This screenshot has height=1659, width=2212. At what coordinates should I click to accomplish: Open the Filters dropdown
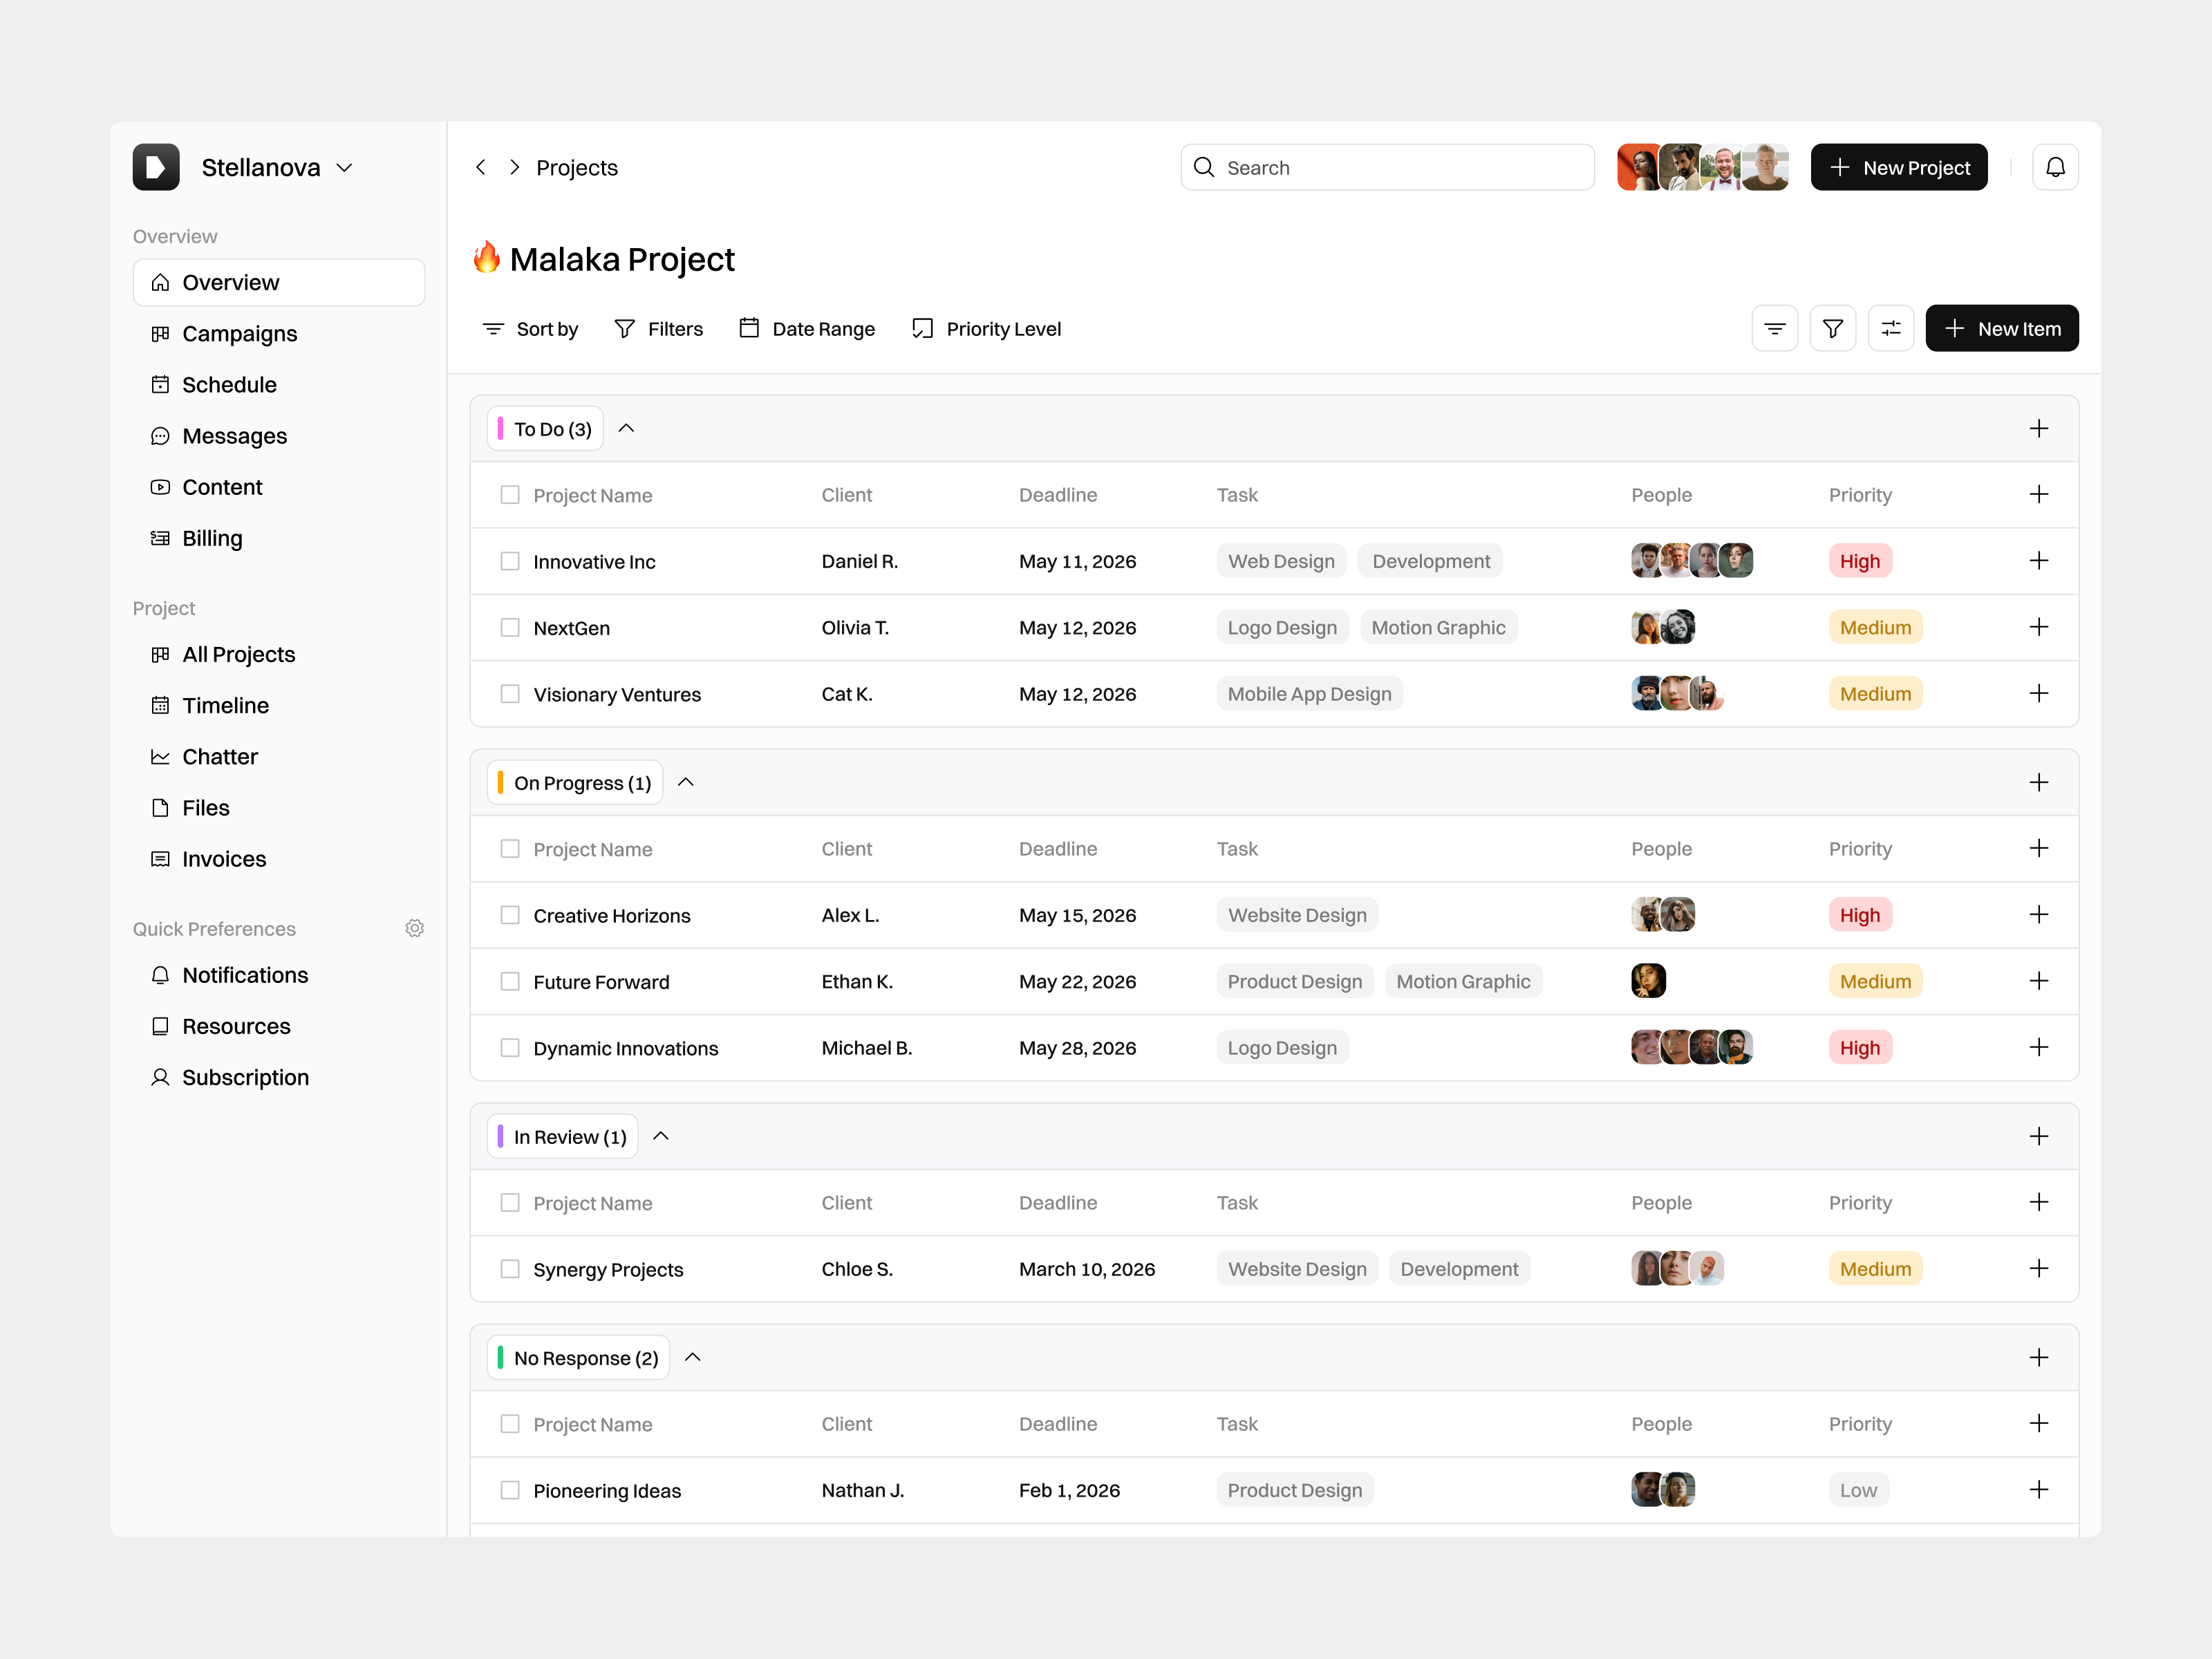tap(658, 328)
